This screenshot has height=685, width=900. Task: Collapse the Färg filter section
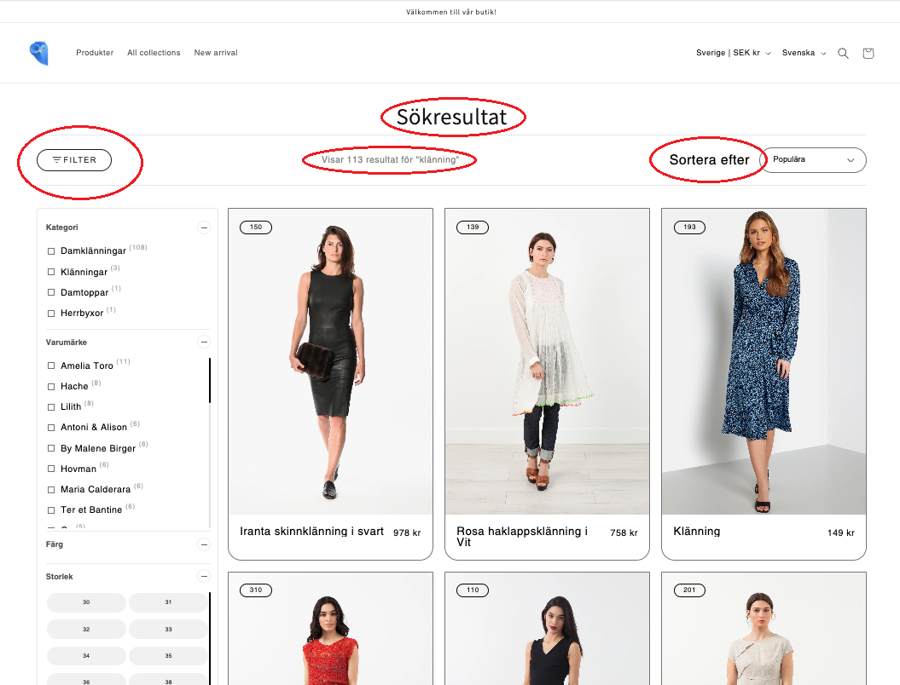tap(204, 544)
